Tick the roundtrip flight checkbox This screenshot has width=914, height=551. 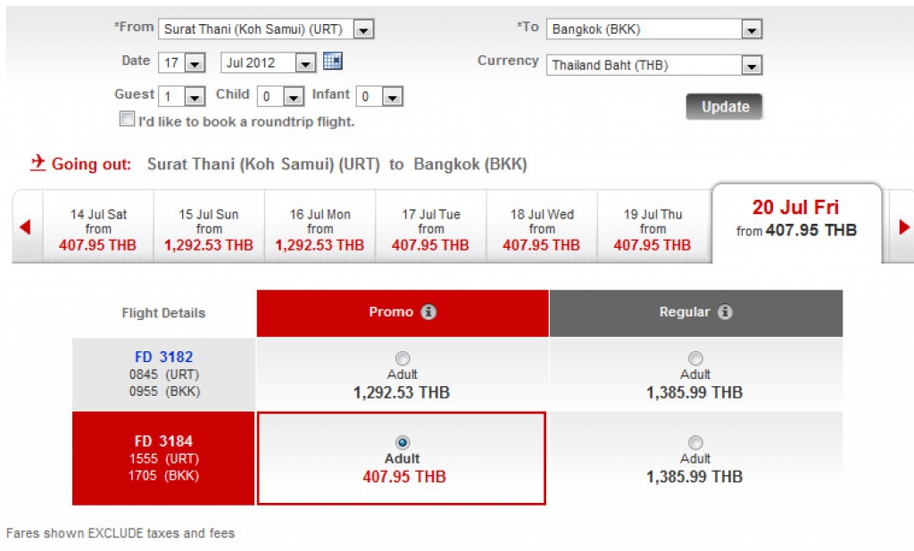[128, 119]
